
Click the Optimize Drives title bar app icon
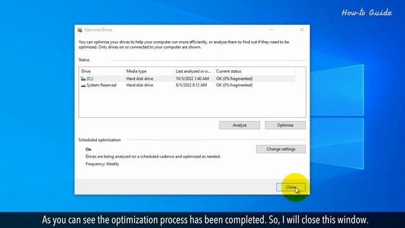[x=80, y=30]
